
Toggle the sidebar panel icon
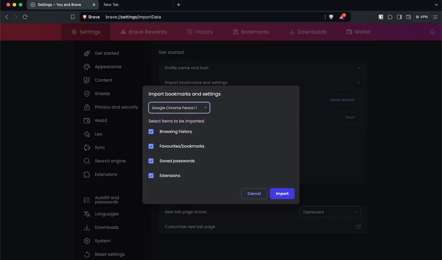point(399,17)
